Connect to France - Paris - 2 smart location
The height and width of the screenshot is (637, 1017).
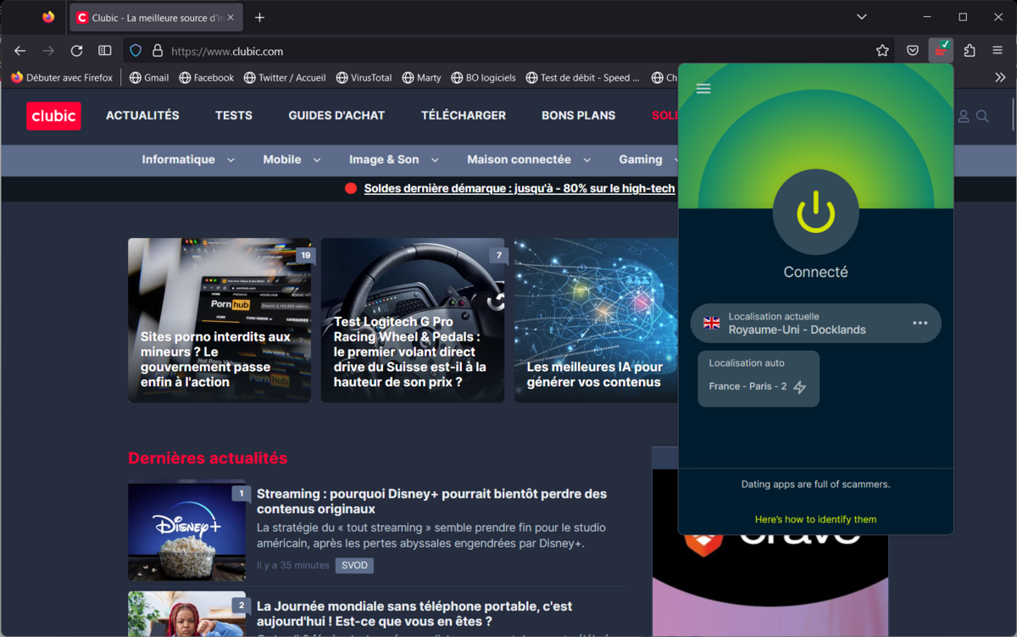click(x=759, y=379)
